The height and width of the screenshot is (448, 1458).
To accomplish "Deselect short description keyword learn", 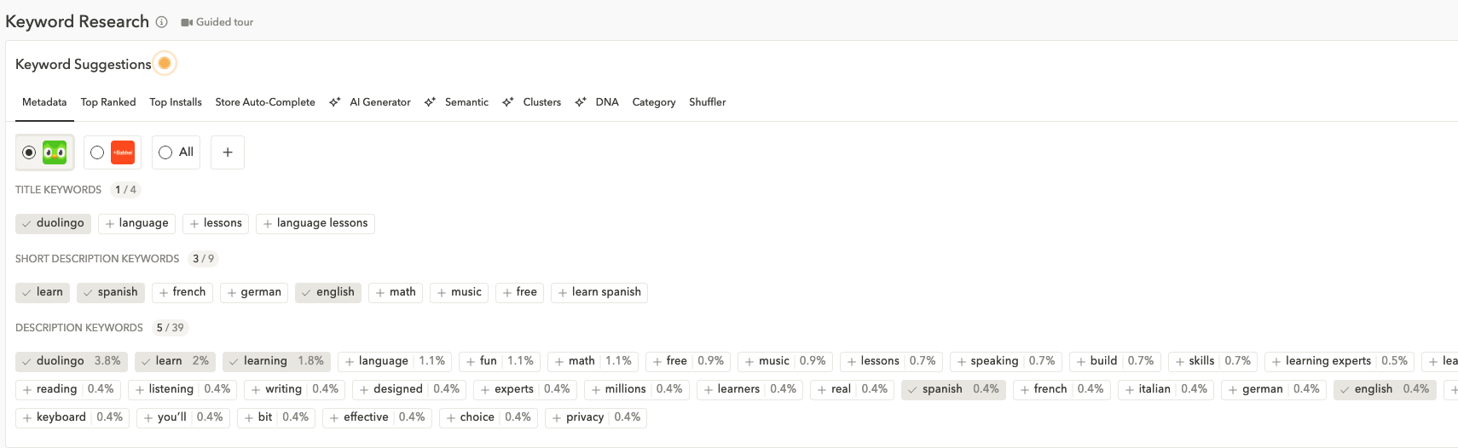I will point(43,292).
